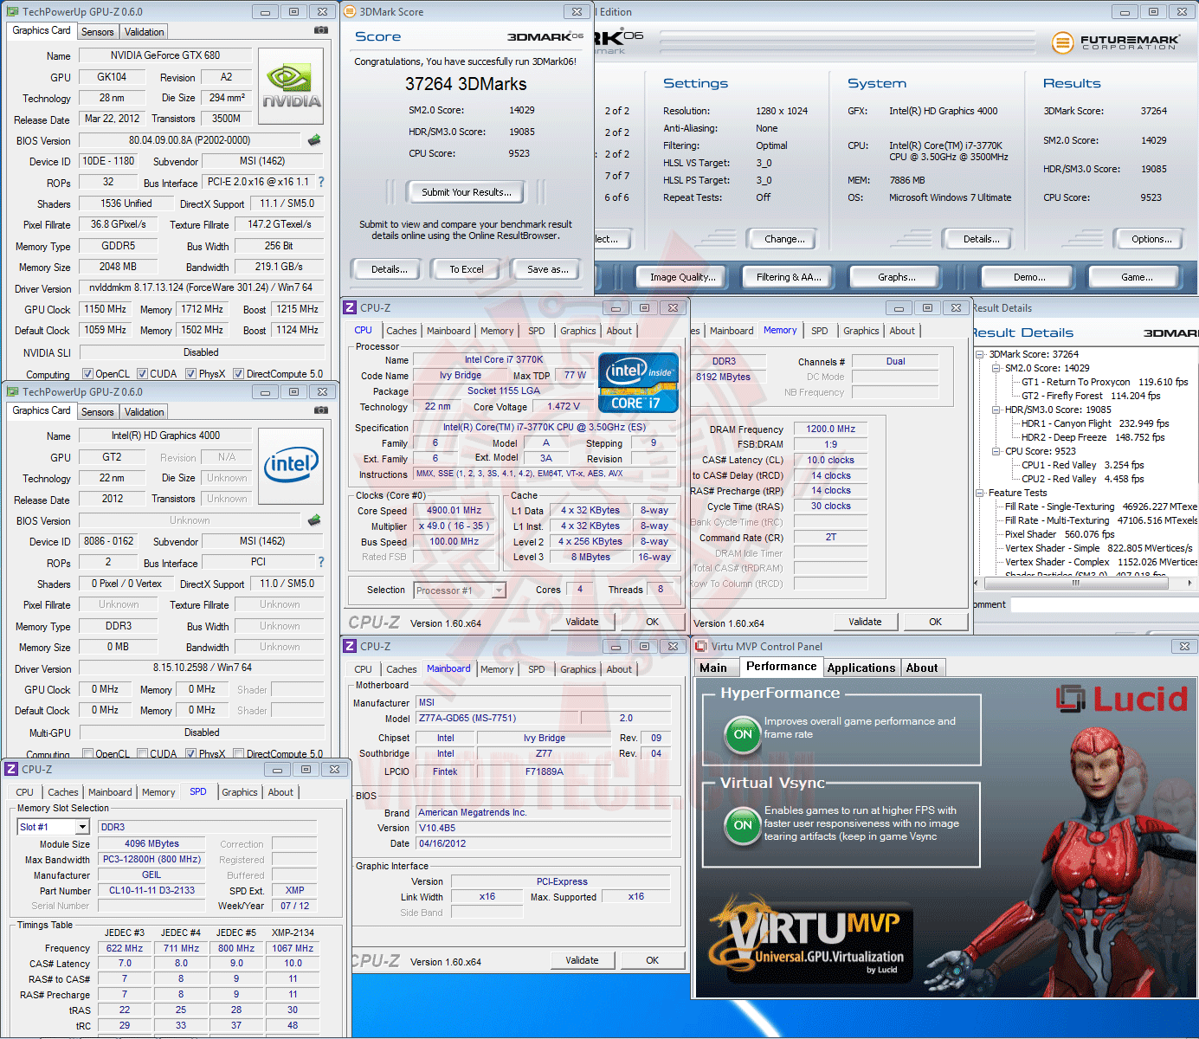Click the CPU-Z icon on the Motherboard window title bar
This screenshot has height=1039, width=1199.
pyautogui.click(x=350, y=646)
